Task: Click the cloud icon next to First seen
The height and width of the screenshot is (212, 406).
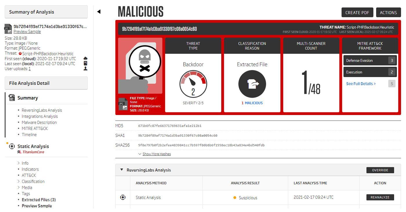Action: (x=85, y=58)
